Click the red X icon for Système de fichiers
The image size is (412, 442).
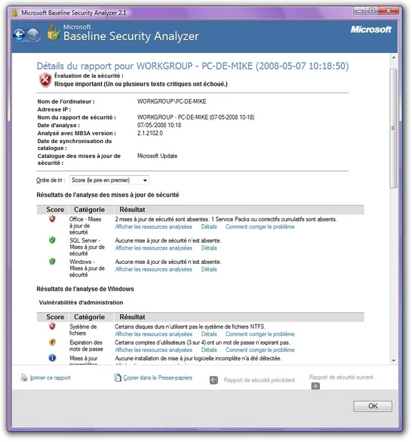pos(52,327)
